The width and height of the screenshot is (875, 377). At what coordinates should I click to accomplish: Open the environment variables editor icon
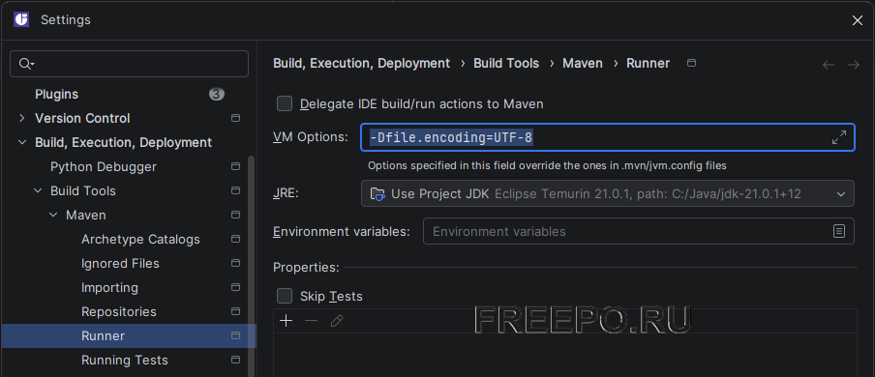(x=839, y=231)
